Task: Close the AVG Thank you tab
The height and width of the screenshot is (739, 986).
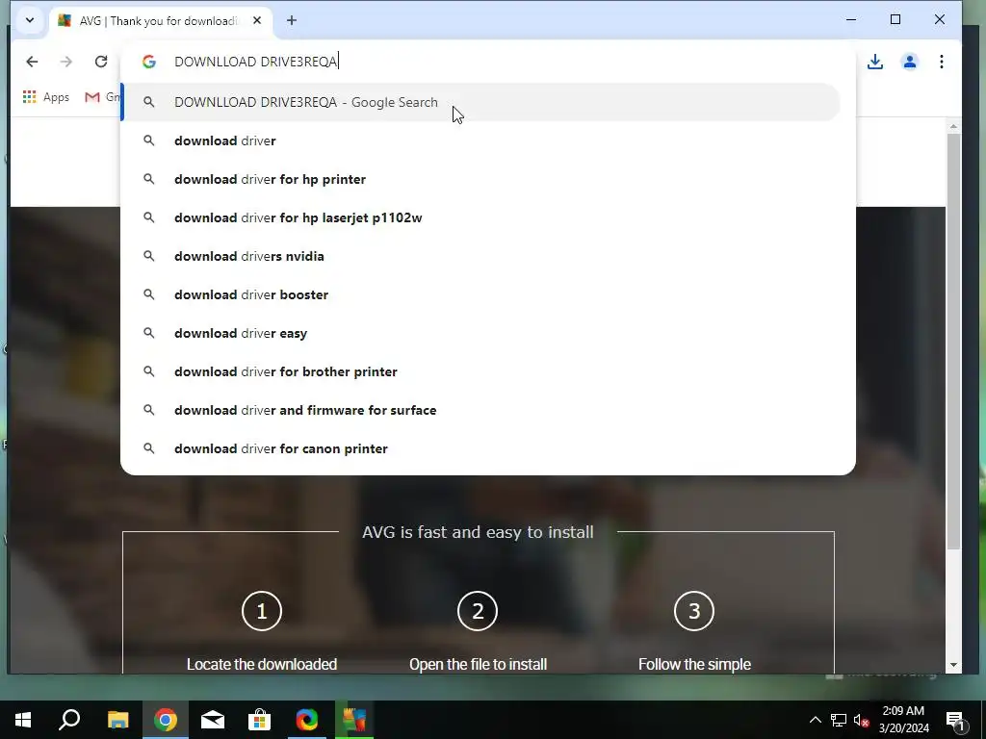Action: [256, 20]
